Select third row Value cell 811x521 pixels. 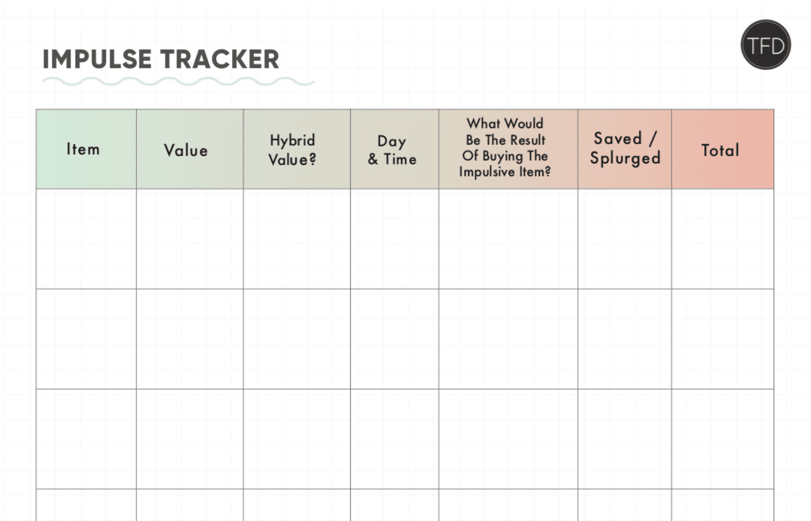coord(190,439)
